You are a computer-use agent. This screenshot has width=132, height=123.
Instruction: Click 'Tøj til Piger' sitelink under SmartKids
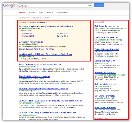tap(50, 49)
